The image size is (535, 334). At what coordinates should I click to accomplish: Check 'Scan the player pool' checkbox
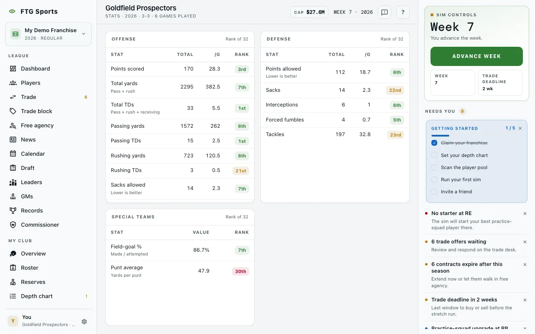pos(434,167)
